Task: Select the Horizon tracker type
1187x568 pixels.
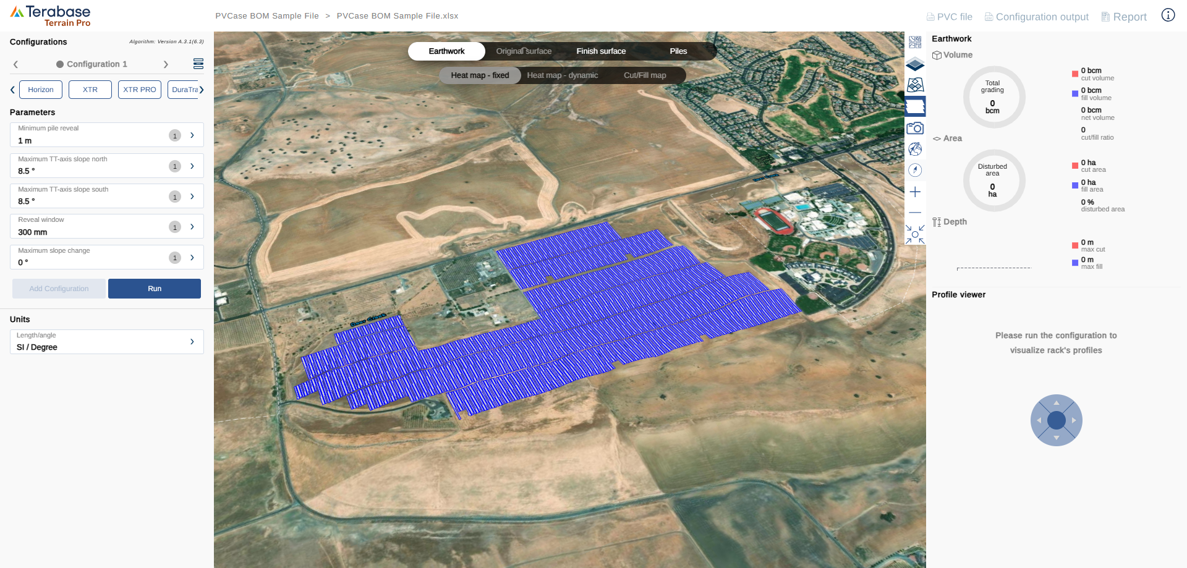Action: pyautogui.click(x=41, y=90)
